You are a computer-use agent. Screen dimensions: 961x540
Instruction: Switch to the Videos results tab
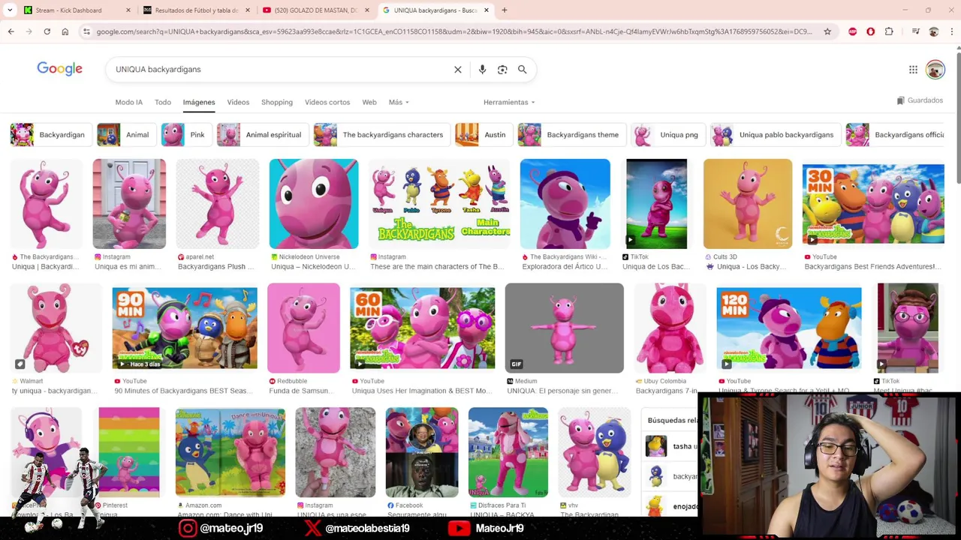[x=238, y=102]
